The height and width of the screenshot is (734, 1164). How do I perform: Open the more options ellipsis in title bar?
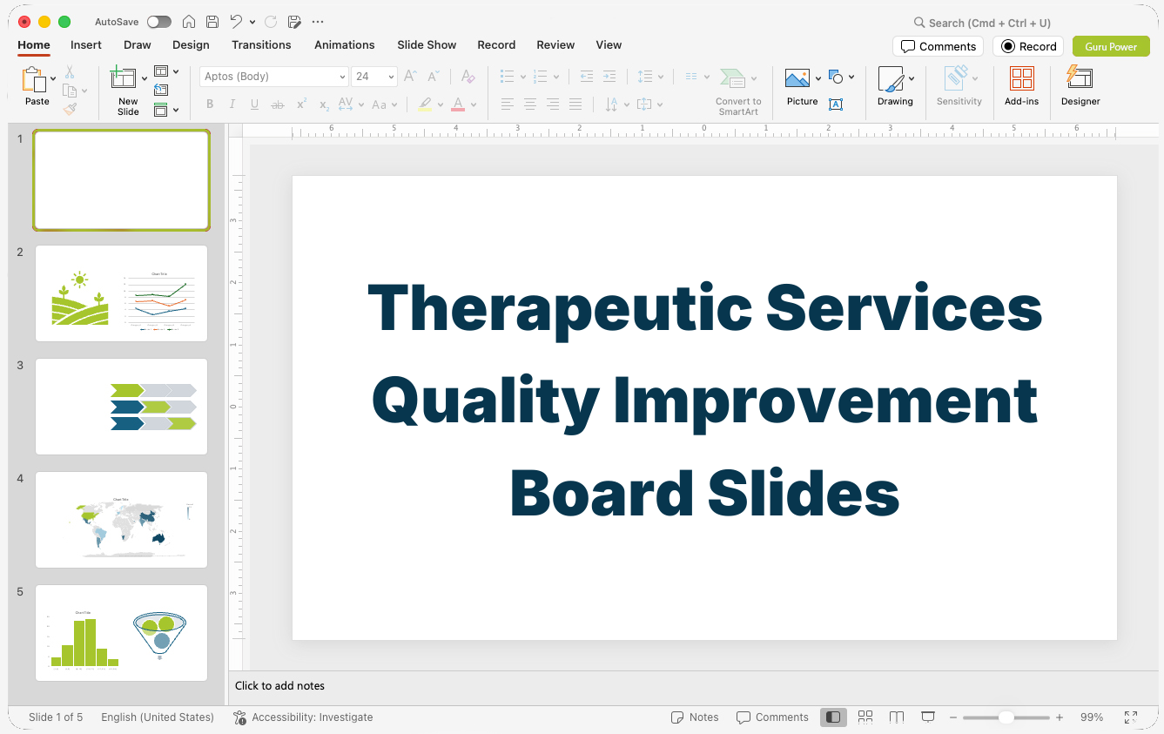318,22
